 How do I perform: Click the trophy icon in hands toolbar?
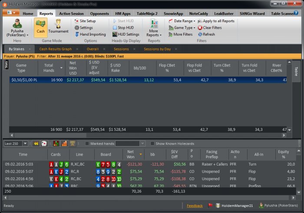coord(73,143)
